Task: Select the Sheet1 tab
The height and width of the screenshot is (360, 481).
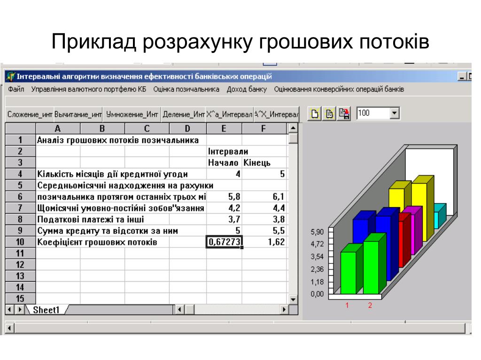Action: (x=46, y=310)
